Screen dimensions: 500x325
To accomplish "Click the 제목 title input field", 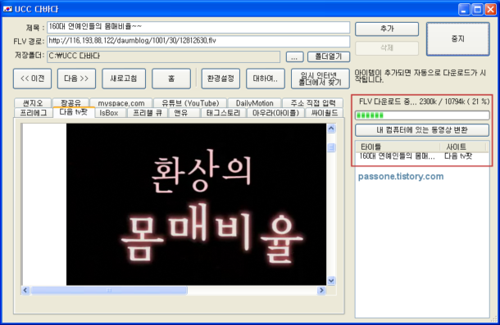I will [x=198, y=27].
